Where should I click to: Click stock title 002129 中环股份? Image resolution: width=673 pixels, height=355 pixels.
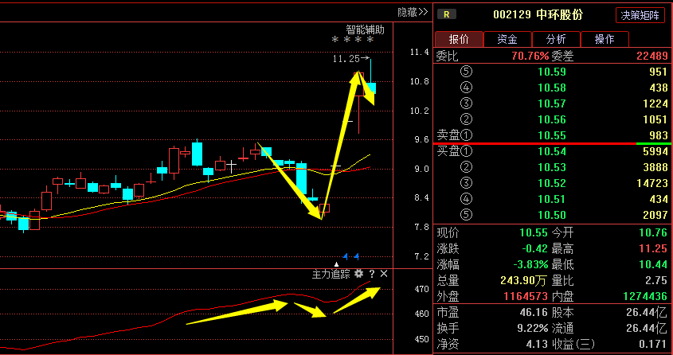538,14
